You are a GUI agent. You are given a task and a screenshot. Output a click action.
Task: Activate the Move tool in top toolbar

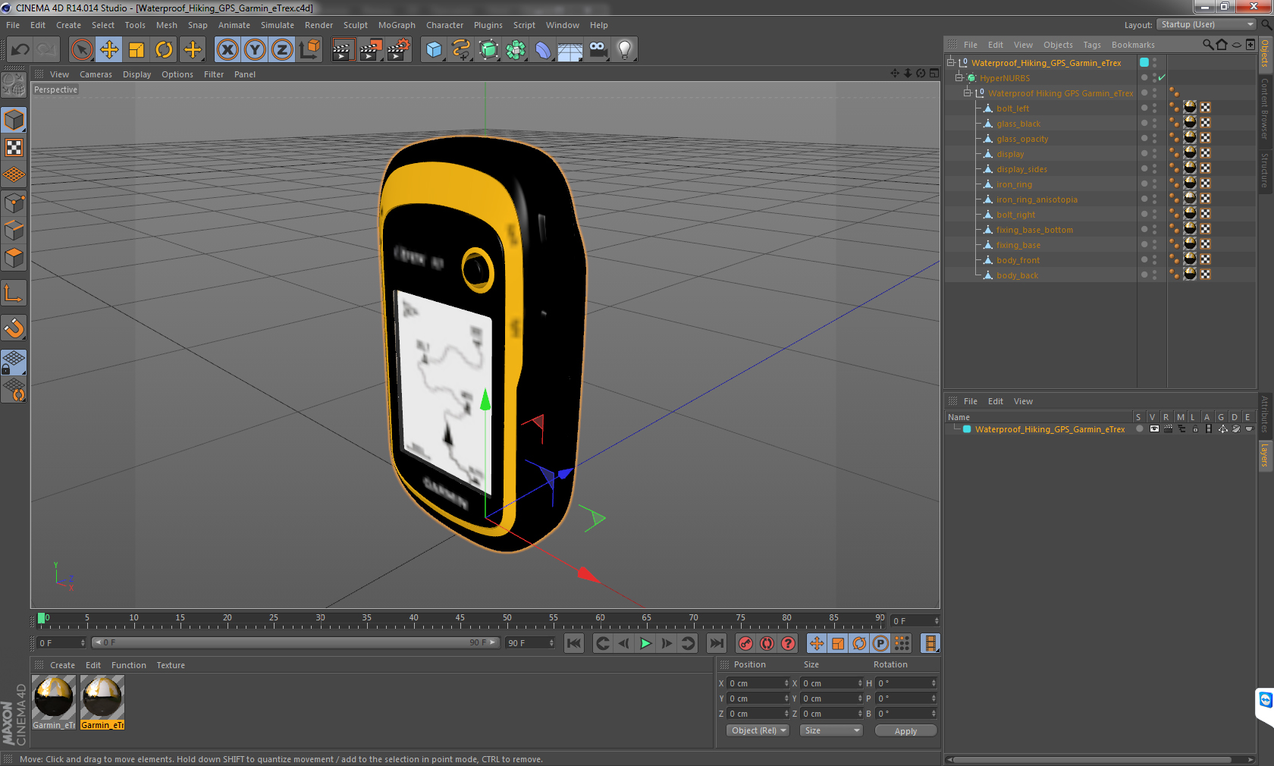[109, 50]
